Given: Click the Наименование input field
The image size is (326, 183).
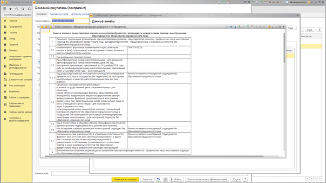Looking at the screenshot, I should [x=70, y=21].
